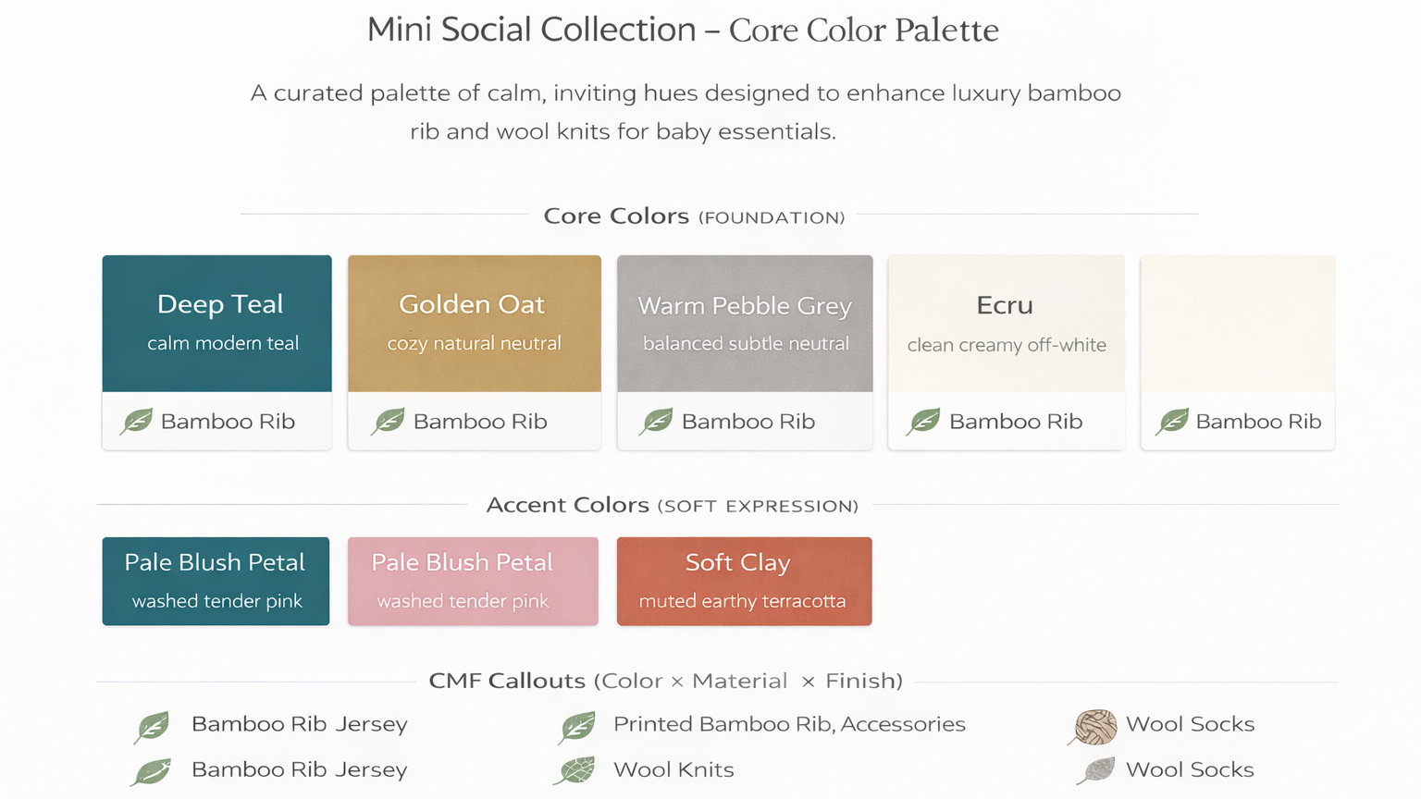Click the leaf icon under Golden Oat swatch
The image size is (1421, 799).
(x=389, y=422)
